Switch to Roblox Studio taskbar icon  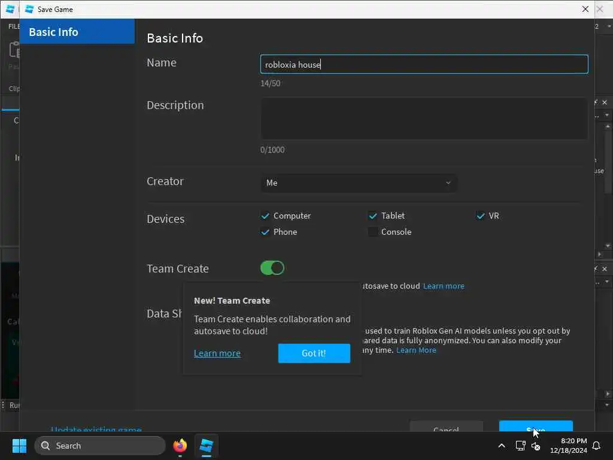click(x=206, y=446)
